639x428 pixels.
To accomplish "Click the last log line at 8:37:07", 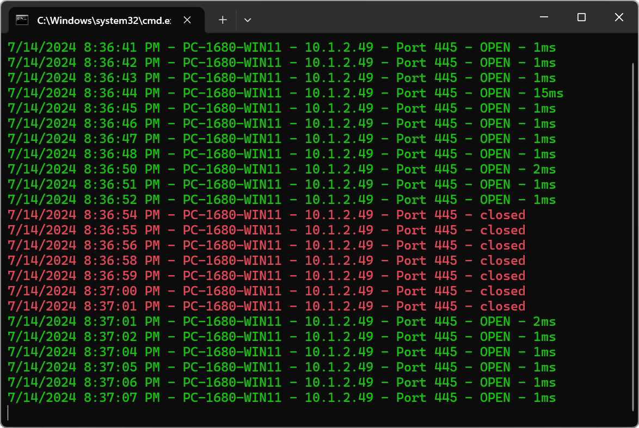I will 283,398.
